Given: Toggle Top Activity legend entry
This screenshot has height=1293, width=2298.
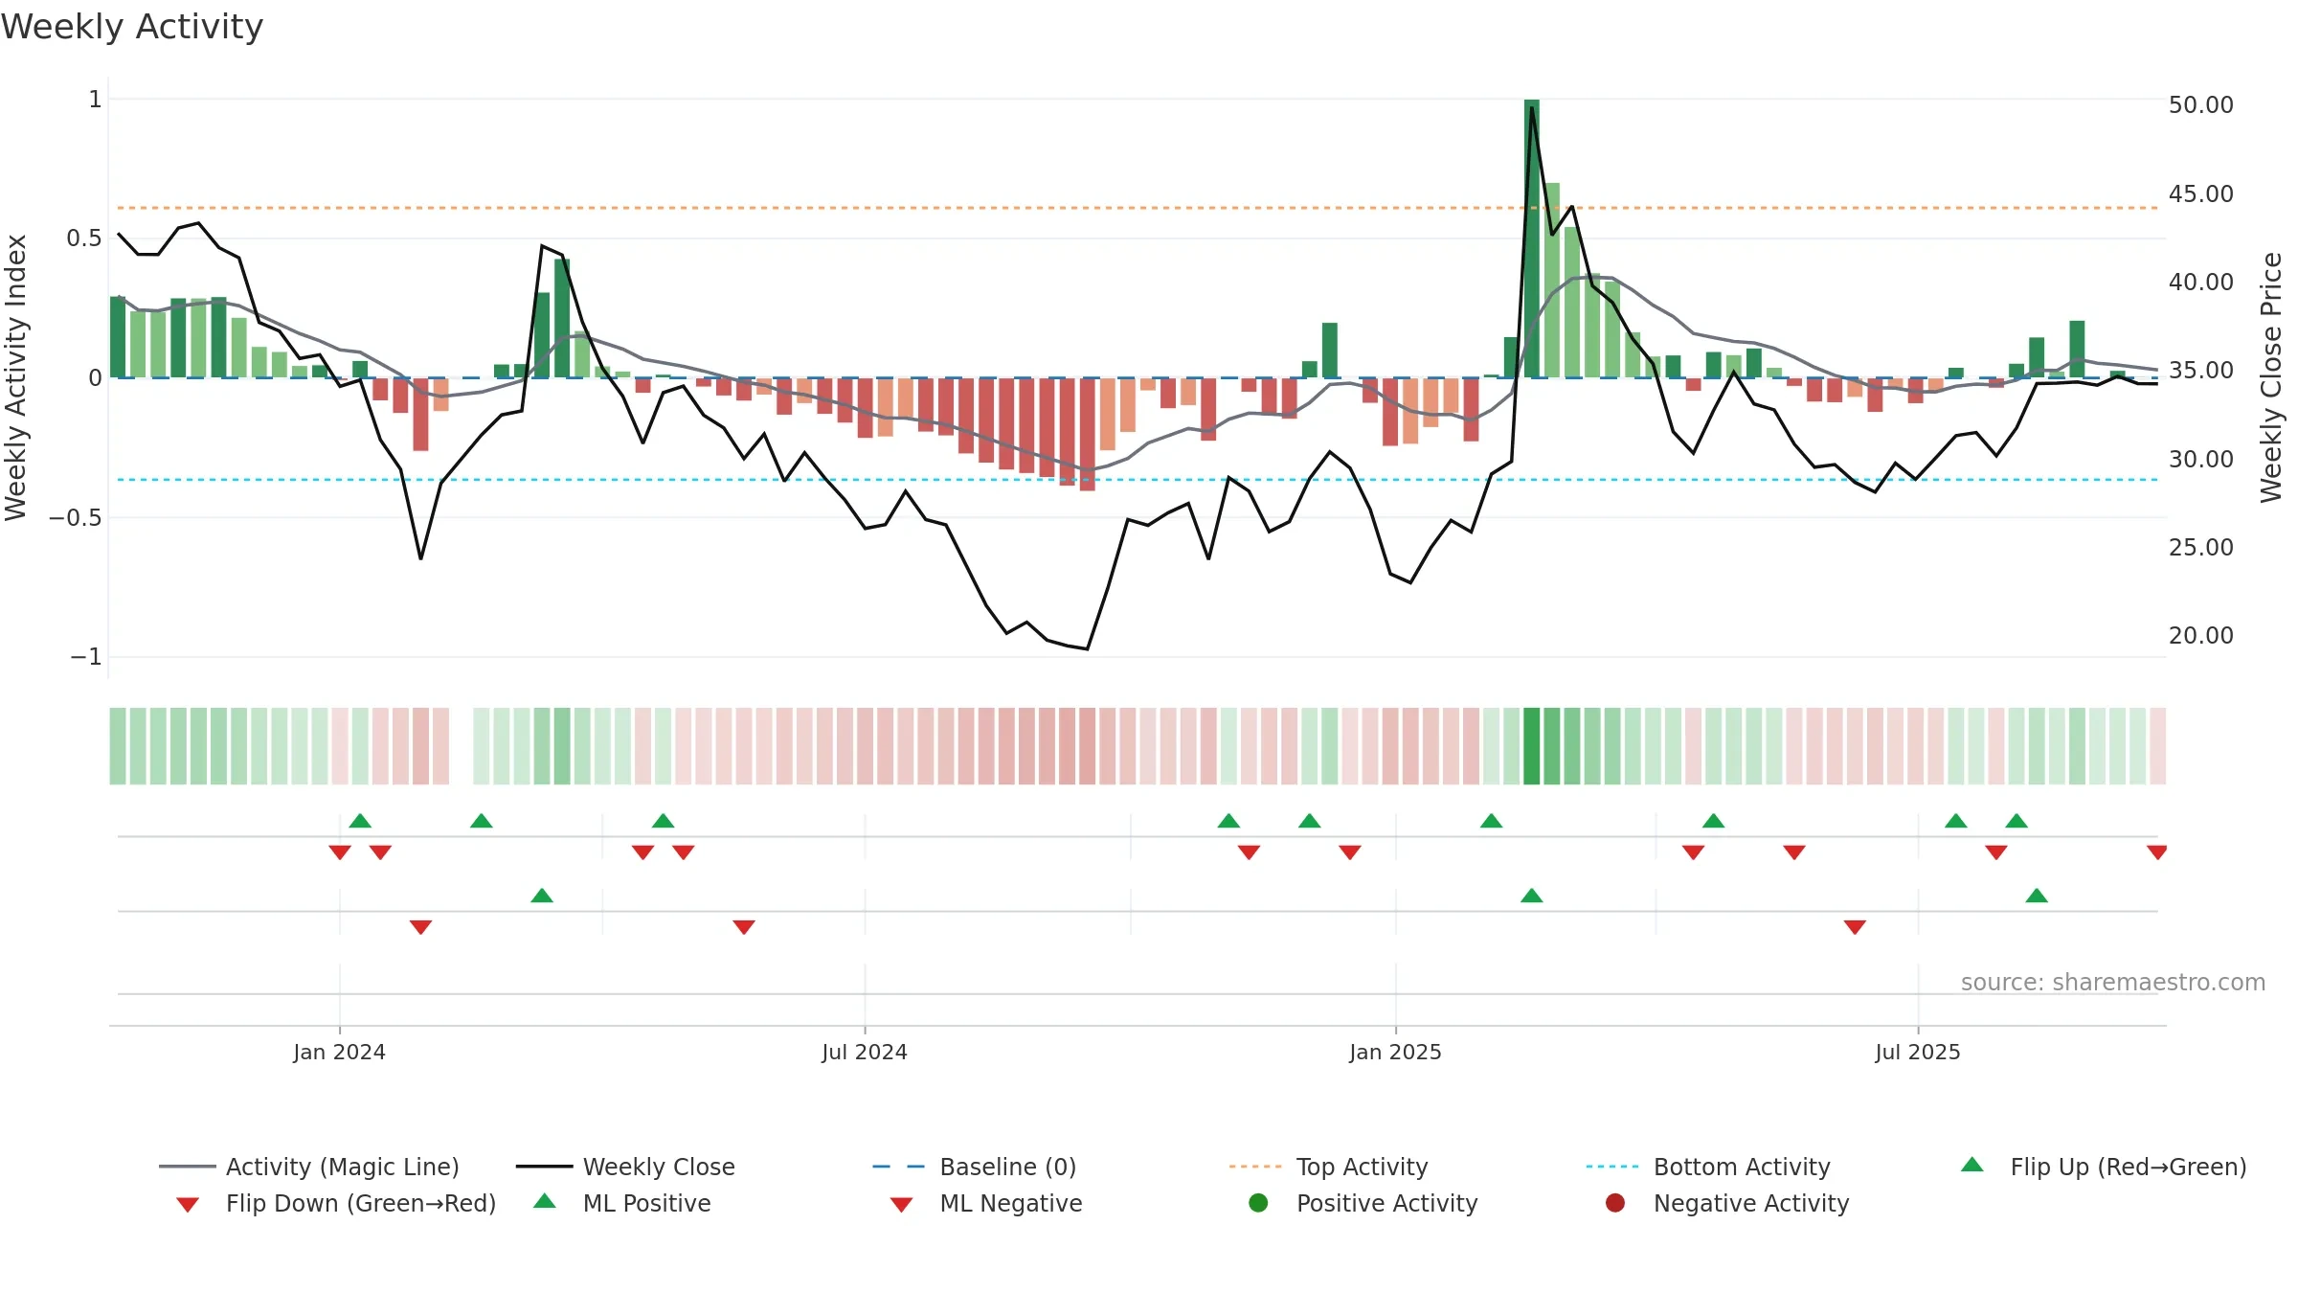Looking at the screenshot, I should click(1328, 1167).
